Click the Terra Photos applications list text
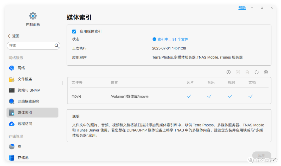 point(197,57)
